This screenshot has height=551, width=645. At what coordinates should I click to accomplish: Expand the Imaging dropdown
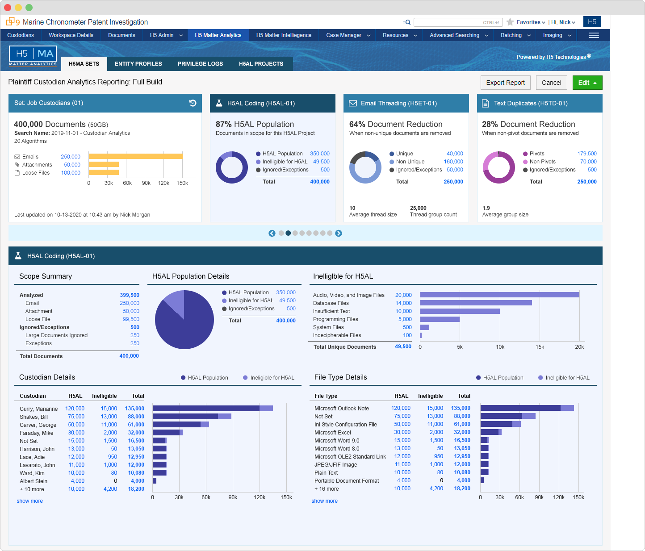coord(570,35)
